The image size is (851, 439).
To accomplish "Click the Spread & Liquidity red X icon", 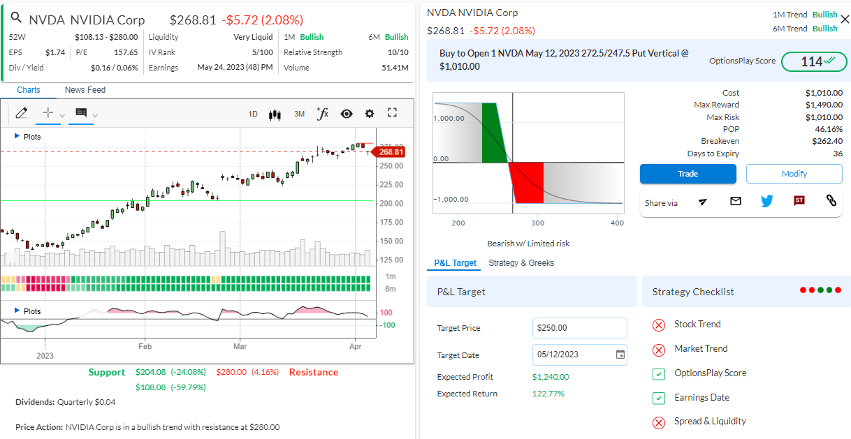I will point(658,422).
